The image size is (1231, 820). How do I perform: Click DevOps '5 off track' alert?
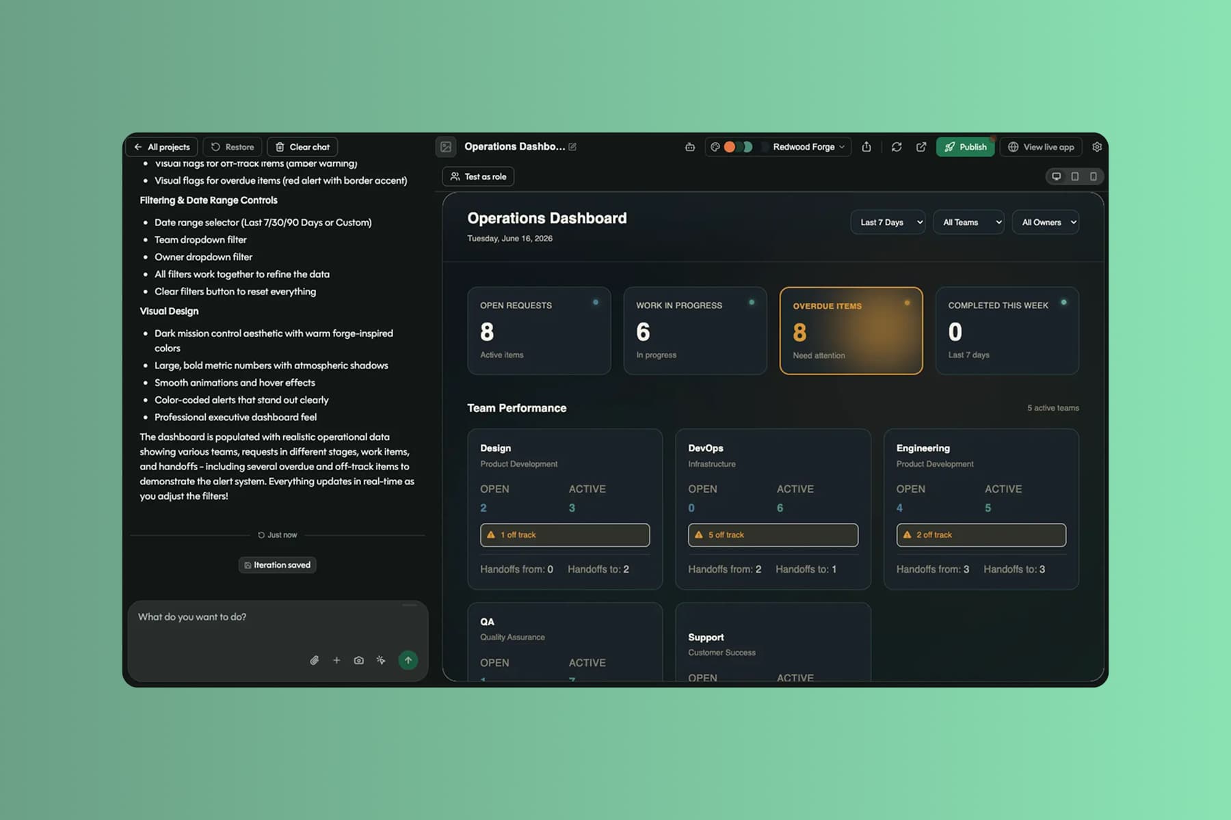click(x=773, y=535)
